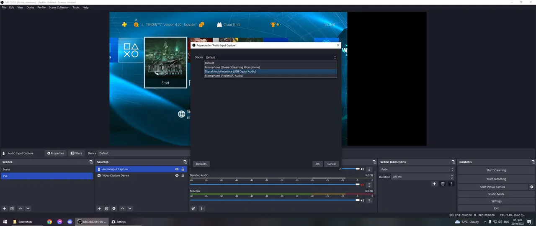The width and height of the screenshot is (536, 226).
Task: Move source down in the Sources panel
Action: pyautogui.click(x=130, y=208)
